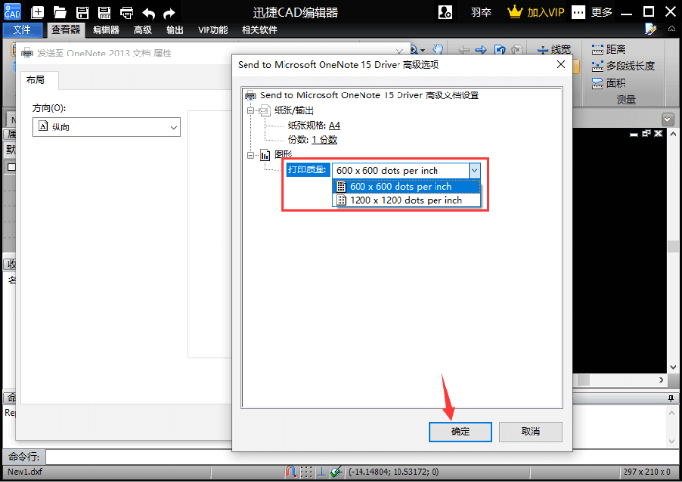
Task: Create a new drawing file
Action: (38, 12)
